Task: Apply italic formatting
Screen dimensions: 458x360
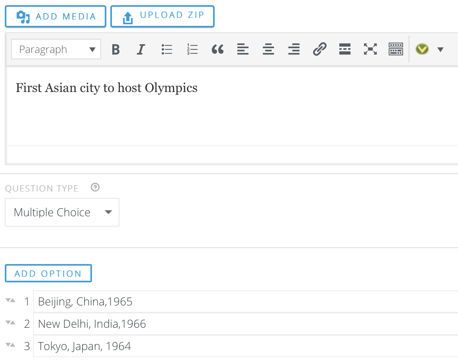Action: tap(141, 49)
